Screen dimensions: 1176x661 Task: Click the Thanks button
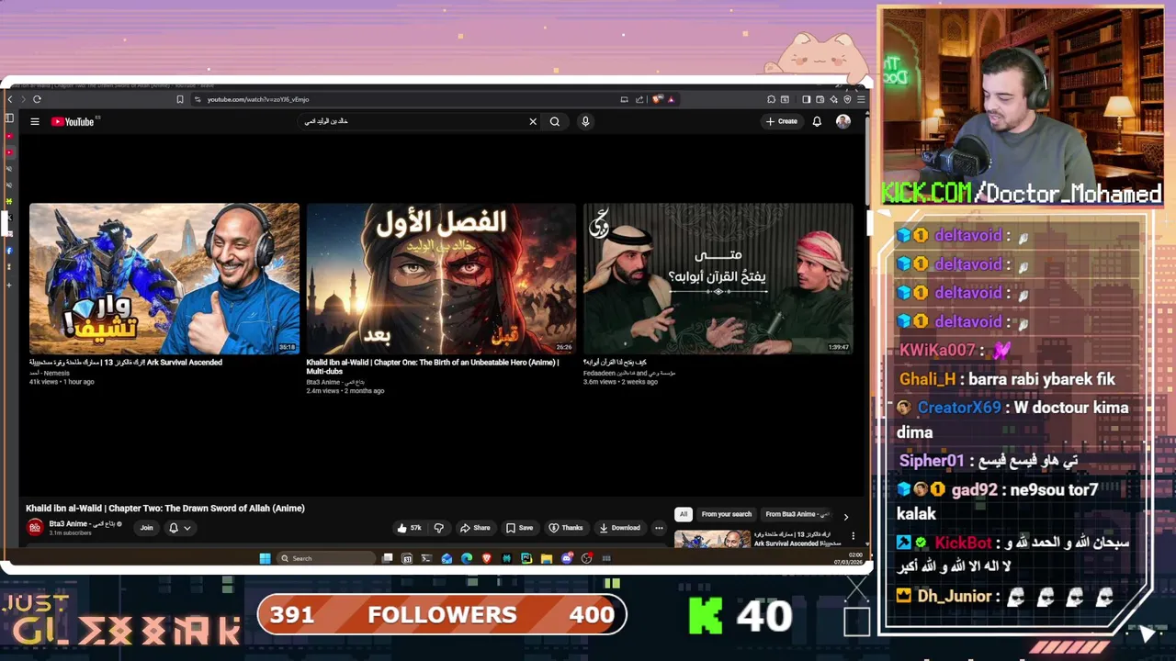click(x=566, y=528)
